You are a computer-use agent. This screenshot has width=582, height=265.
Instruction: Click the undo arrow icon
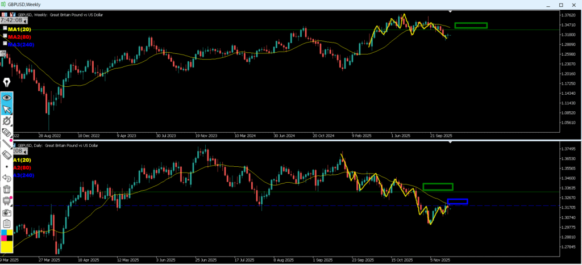pyautogui.click(x=7, y=178)
